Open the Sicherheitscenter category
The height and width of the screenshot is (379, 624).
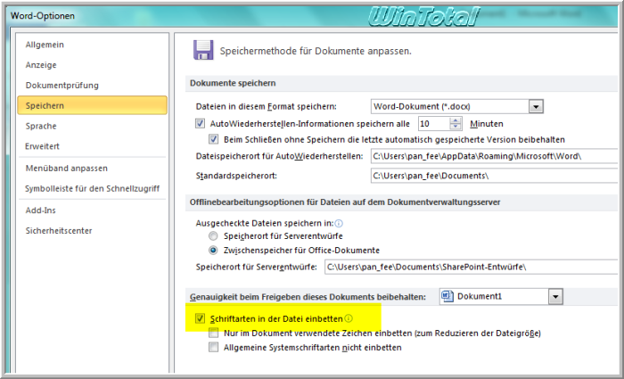(x=59, y=230)
